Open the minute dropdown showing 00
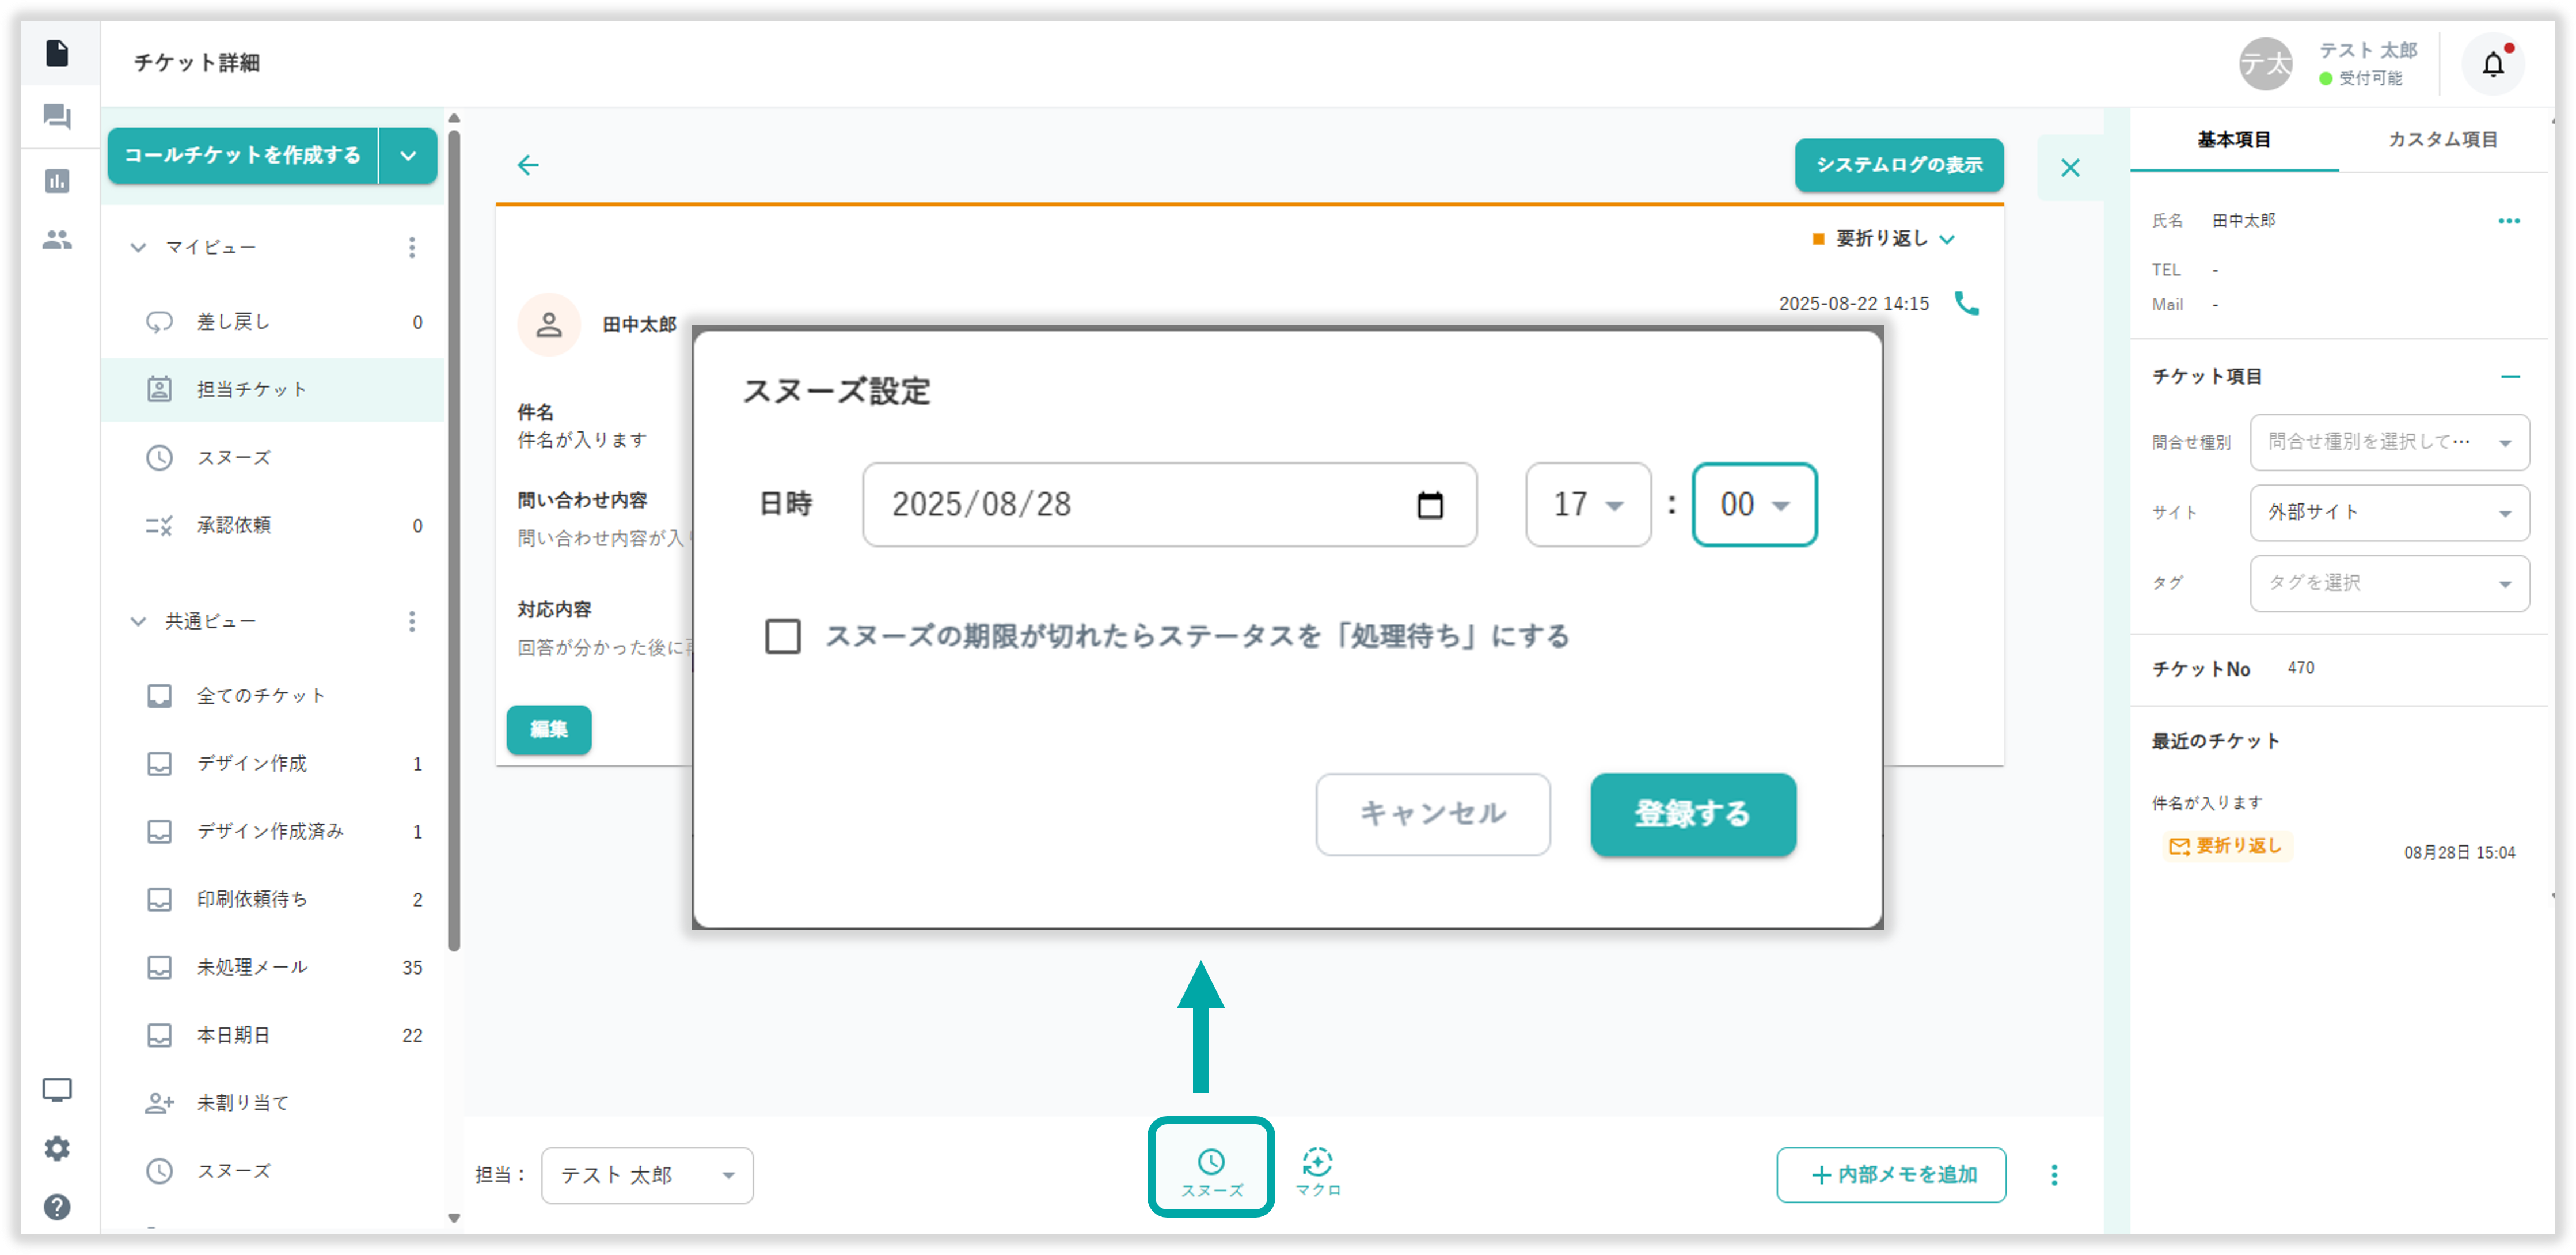 click(1754, 505)
